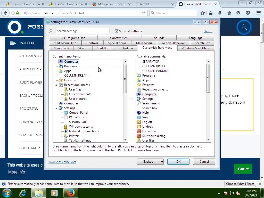Select the Search menu magnifier icon
This screenshot has width=264, height=198.
coord(139,103)
